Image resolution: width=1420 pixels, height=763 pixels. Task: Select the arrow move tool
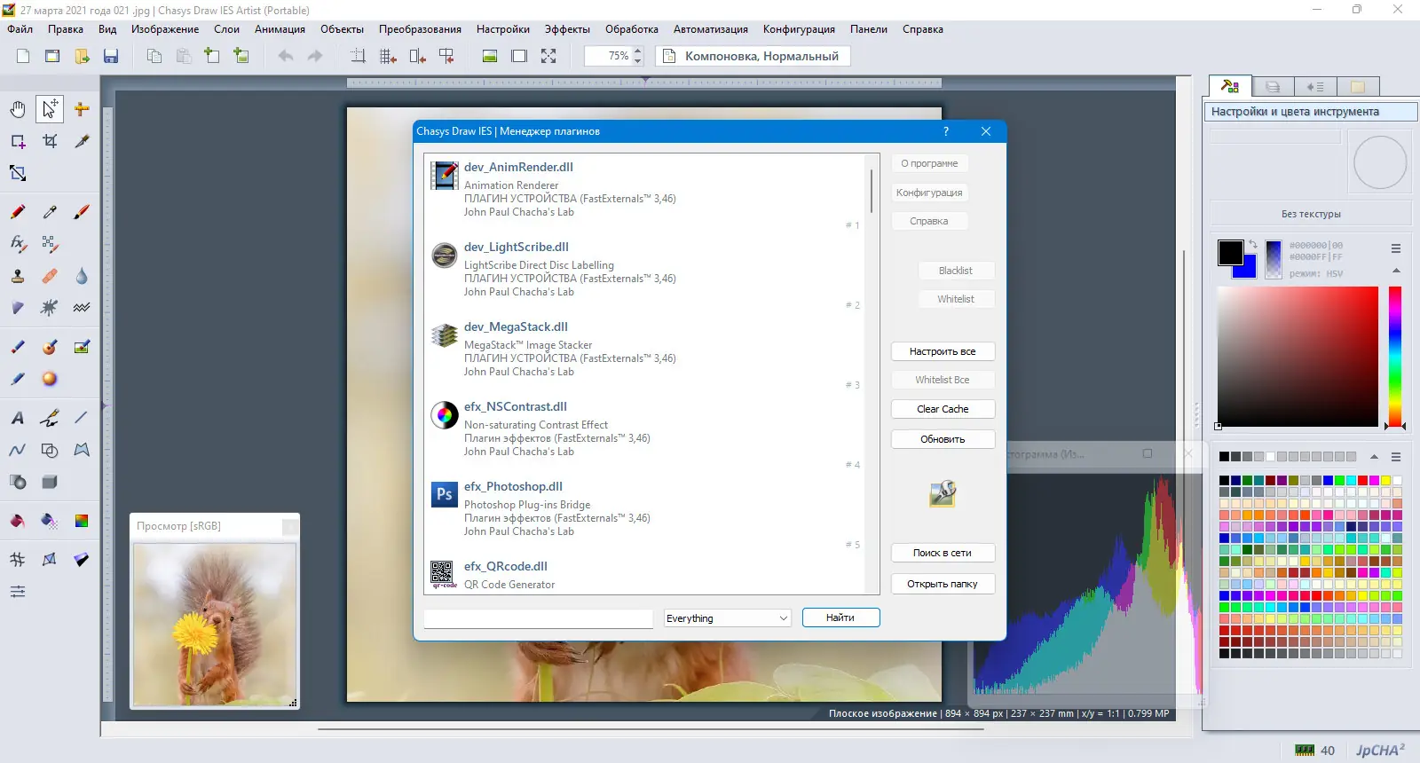(50, 109)
